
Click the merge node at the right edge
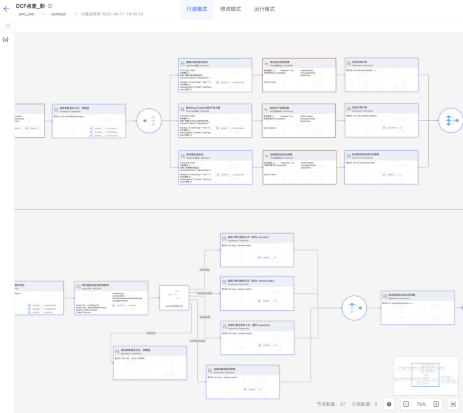pos(451,120)
